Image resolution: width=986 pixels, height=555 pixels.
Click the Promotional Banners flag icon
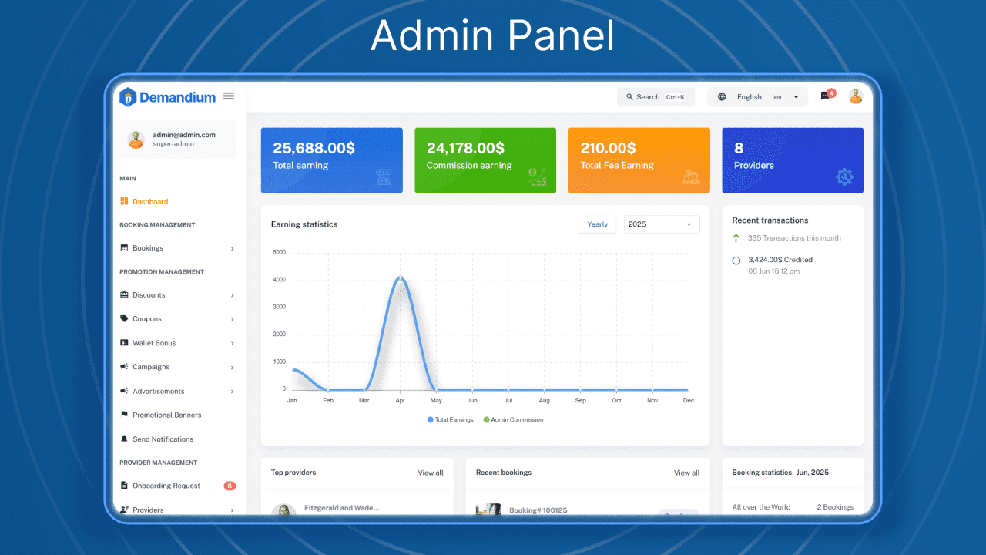pos(126,415)
